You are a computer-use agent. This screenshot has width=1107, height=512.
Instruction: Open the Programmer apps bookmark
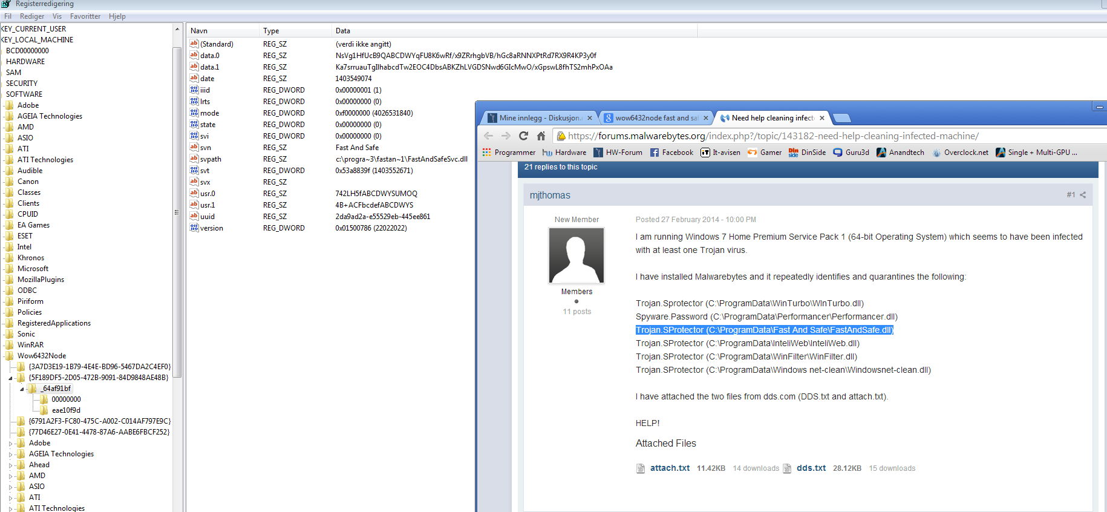point(509,153)
